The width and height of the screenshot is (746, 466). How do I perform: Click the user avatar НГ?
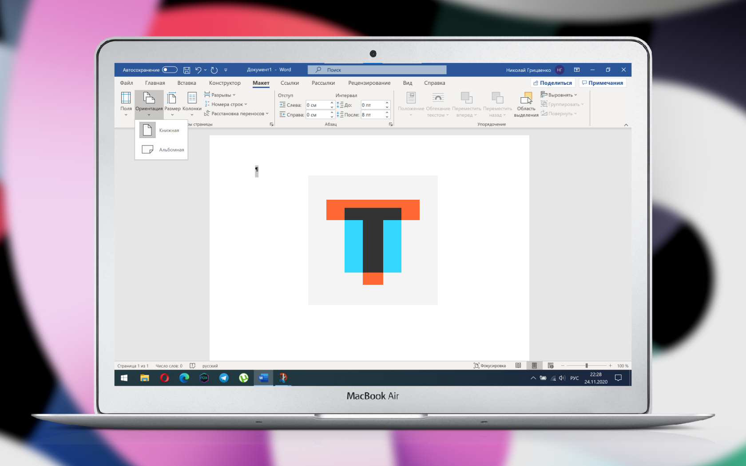(x=559, y=70)
